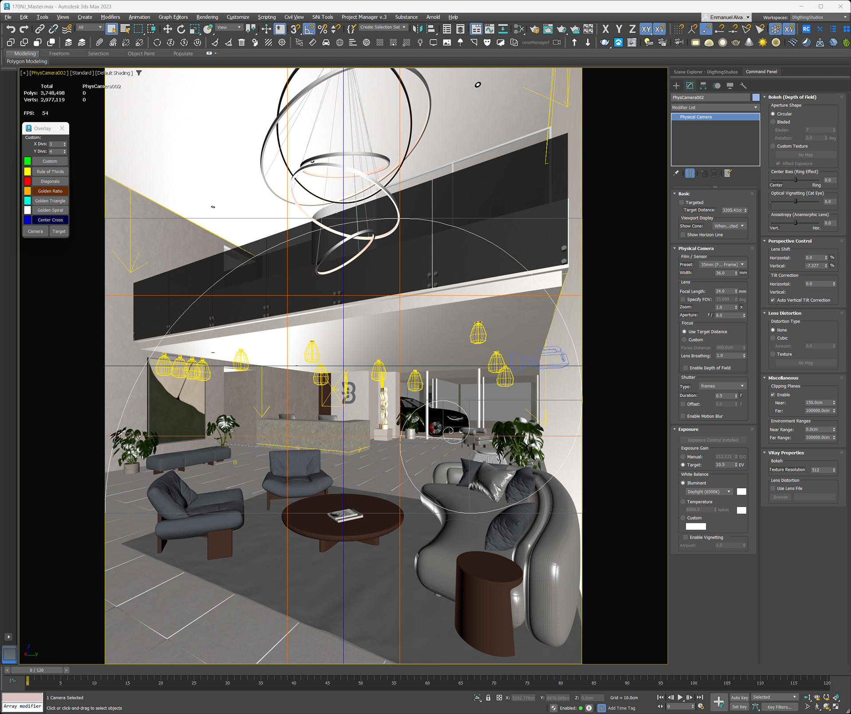
Task: Click the Custom white balance color swatch
Action: (696, 527)
